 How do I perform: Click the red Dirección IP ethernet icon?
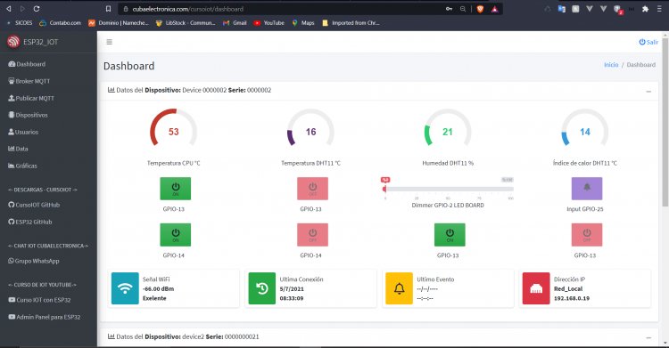(536, 288)
